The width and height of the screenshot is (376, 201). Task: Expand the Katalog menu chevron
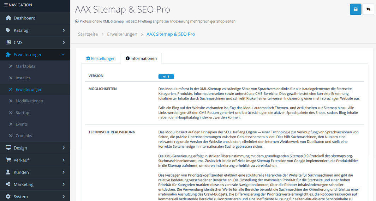pyautogui.click(x=64, y=30)
